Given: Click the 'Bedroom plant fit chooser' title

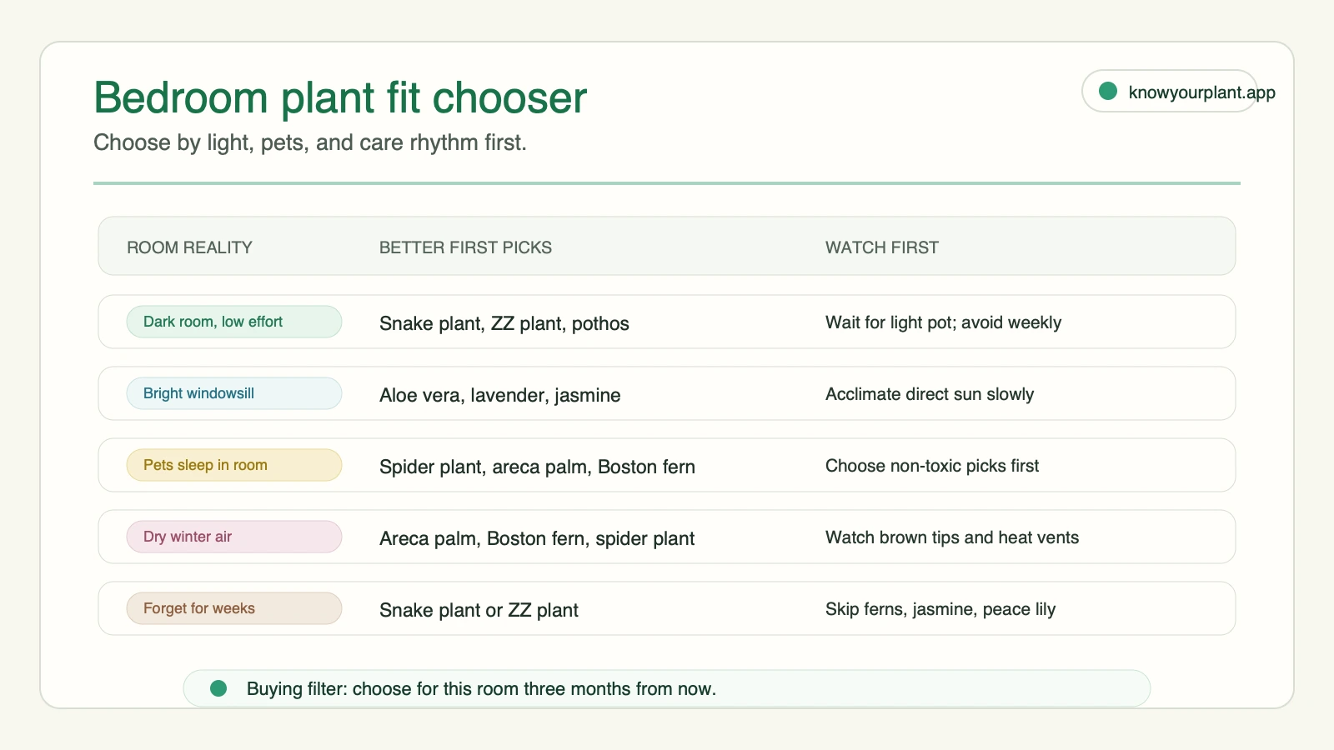Looking at the screenshot, I should (340, 97).
